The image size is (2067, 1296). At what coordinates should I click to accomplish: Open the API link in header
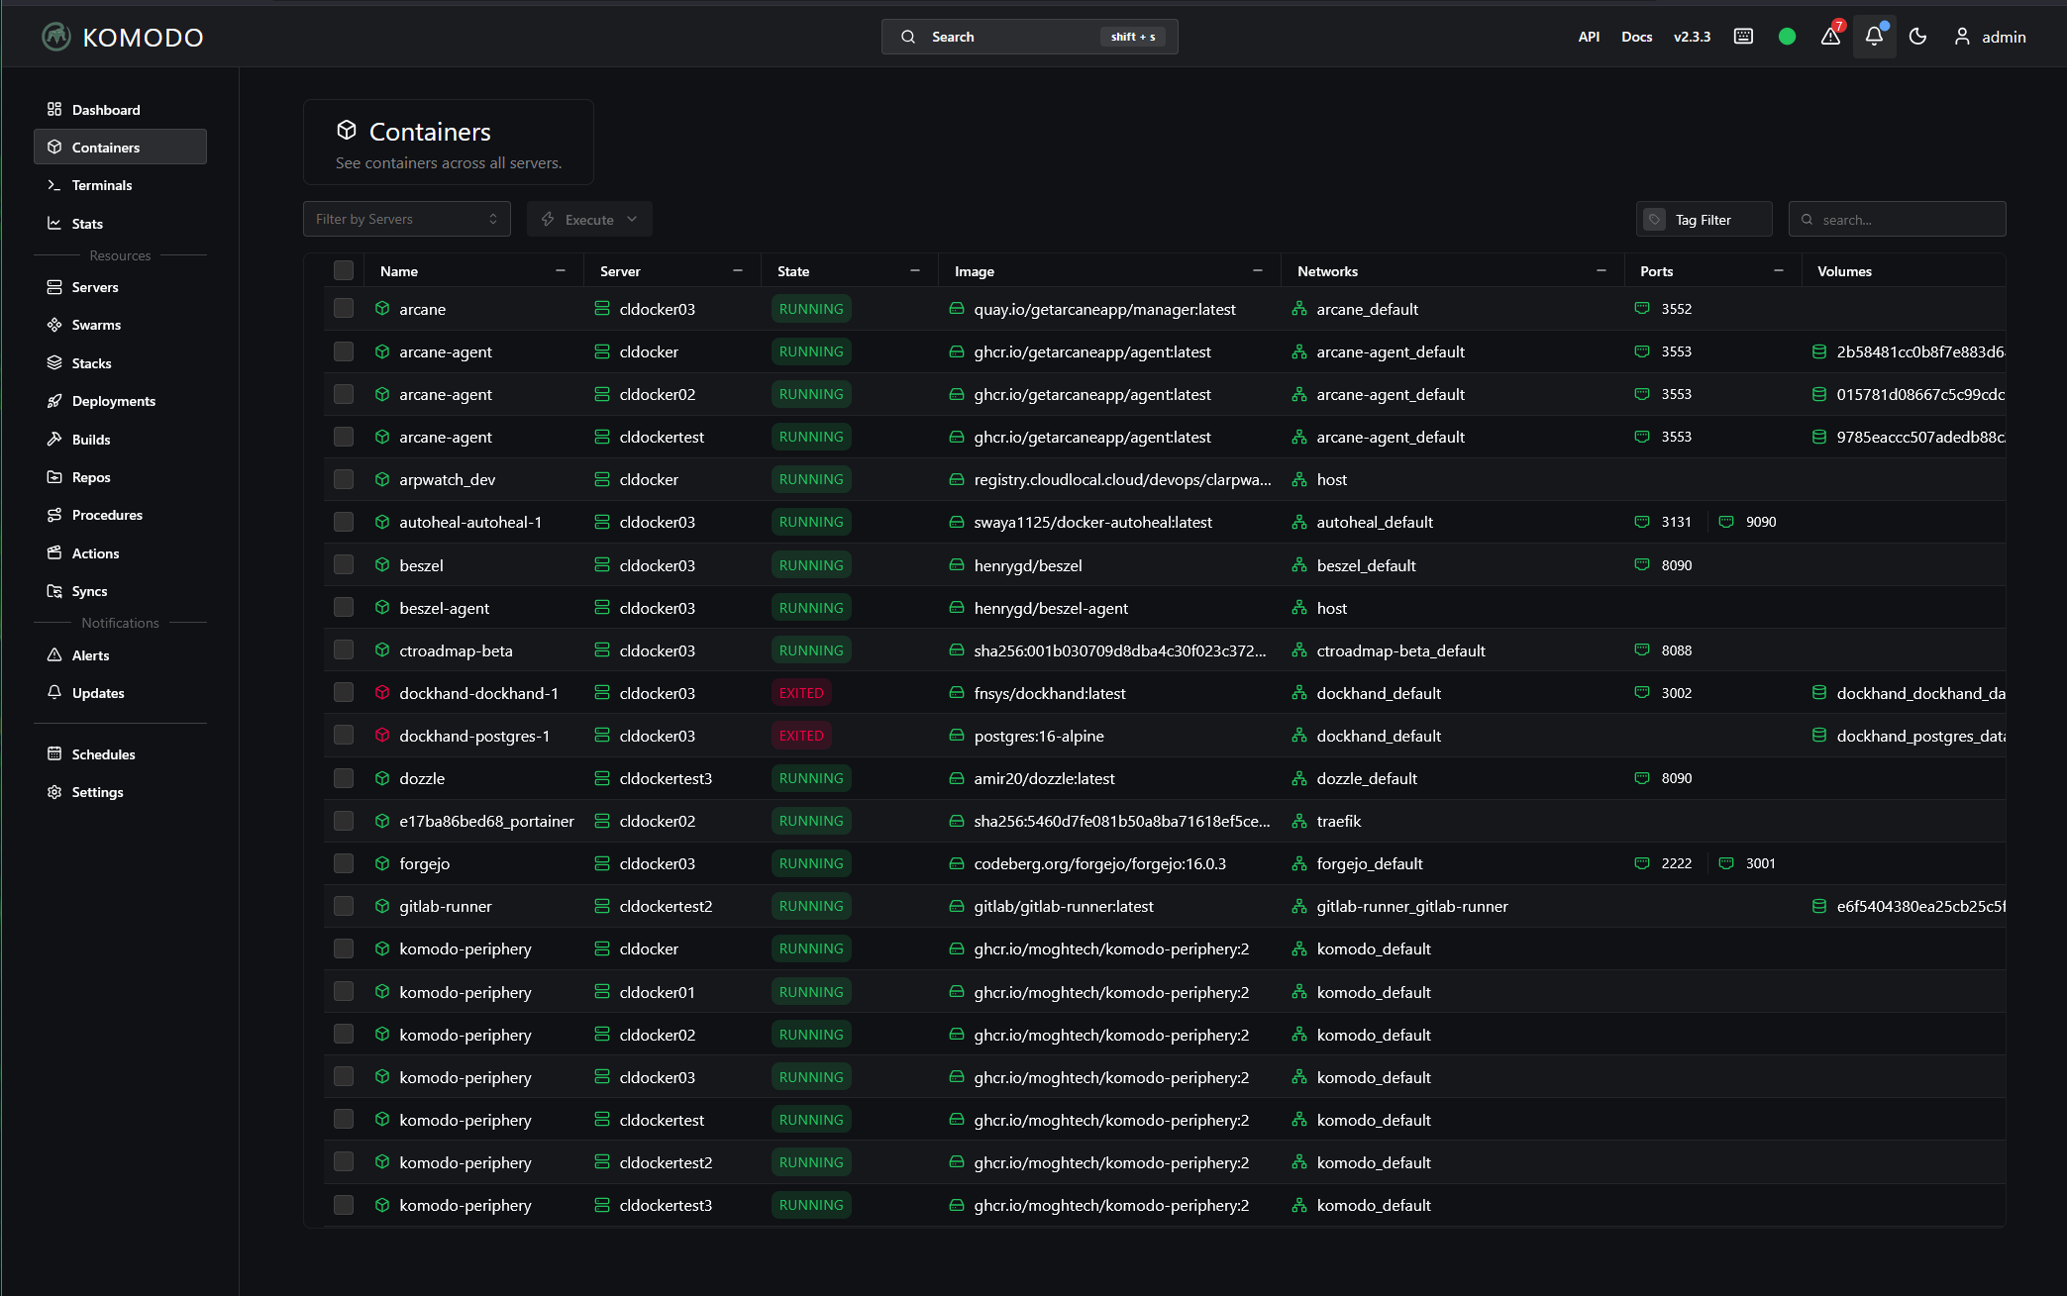click(x=1589, y=37)
